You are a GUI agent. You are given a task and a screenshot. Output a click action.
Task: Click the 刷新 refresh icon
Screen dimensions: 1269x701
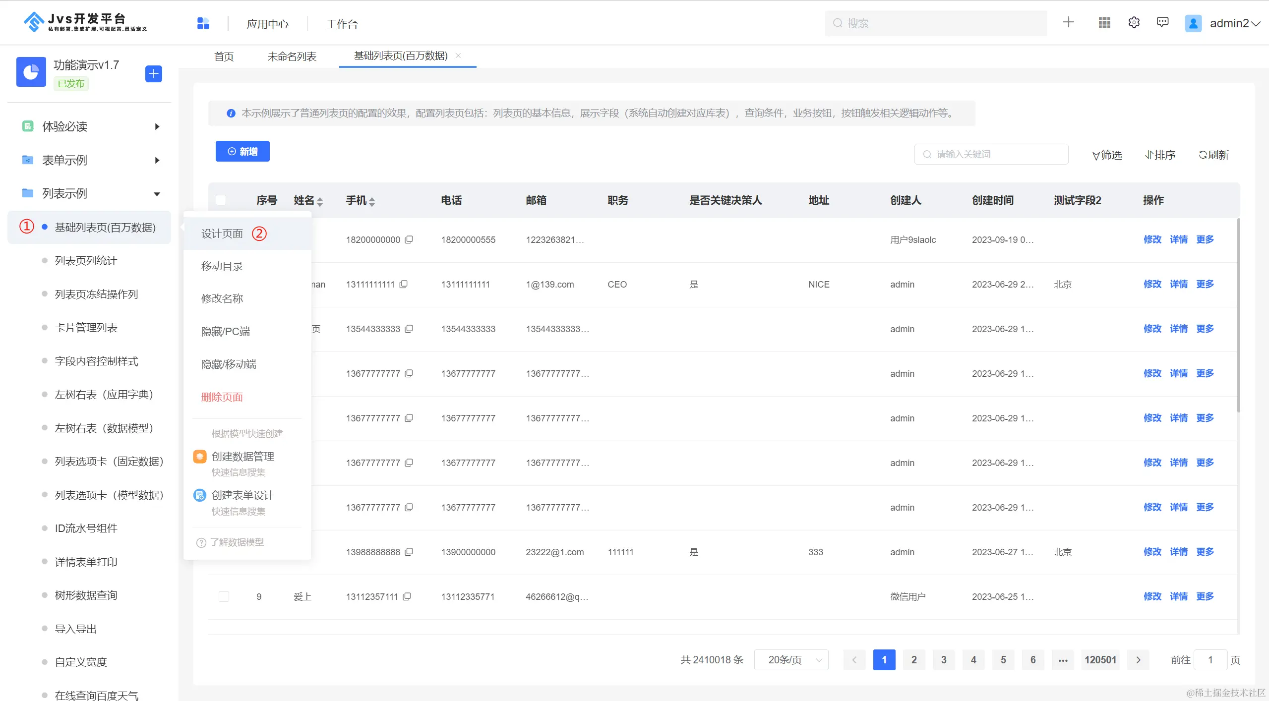pos(1203,155)
